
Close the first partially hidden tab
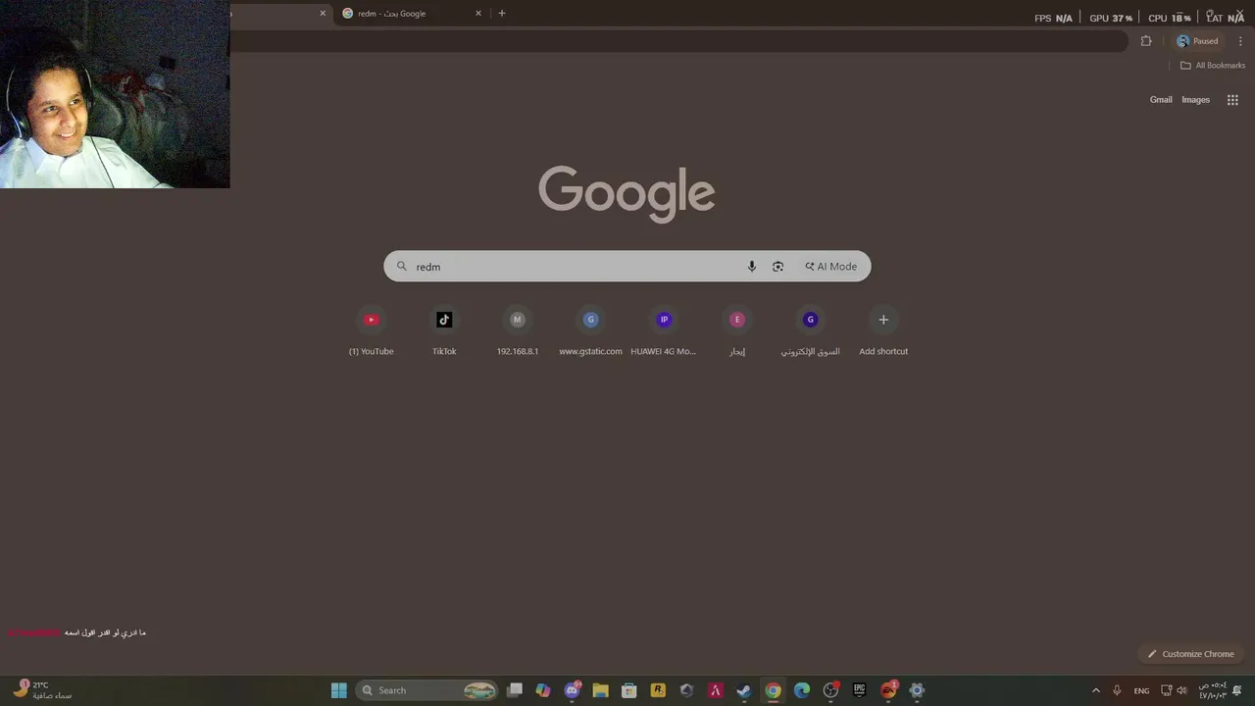click(x=323, y=14)
